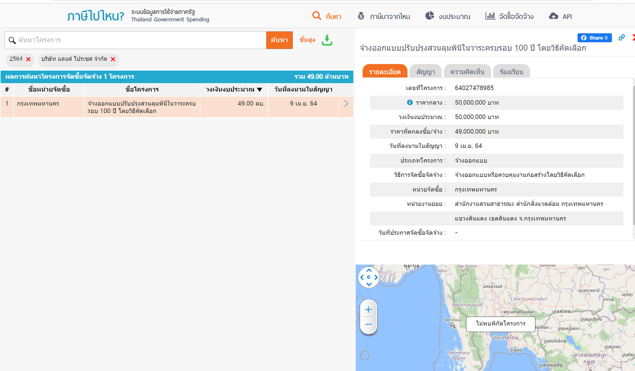The width and height of the screenshot is (635, 371).
Task: Click the Facebook Share button
Action: (x=594, y=38)
